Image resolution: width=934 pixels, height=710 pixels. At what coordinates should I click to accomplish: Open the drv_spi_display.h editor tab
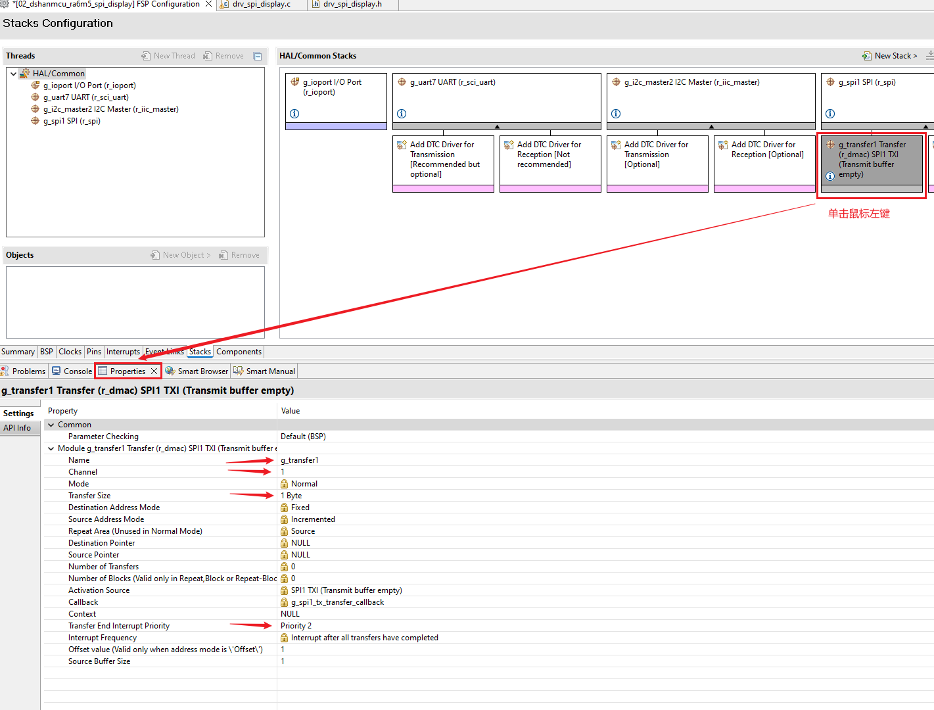[352, 4]
